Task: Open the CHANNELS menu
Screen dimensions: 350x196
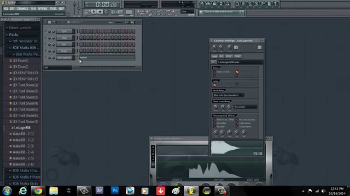Action: [22, 8]
